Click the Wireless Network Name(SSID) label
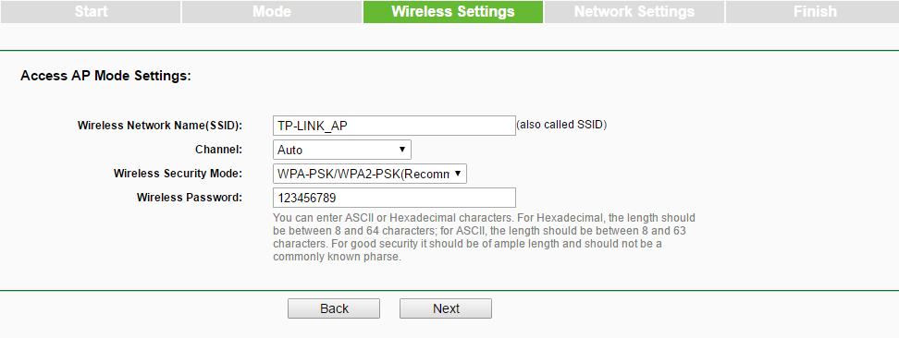The height and width of the screenshot is (338, 899). pos(160,126)
